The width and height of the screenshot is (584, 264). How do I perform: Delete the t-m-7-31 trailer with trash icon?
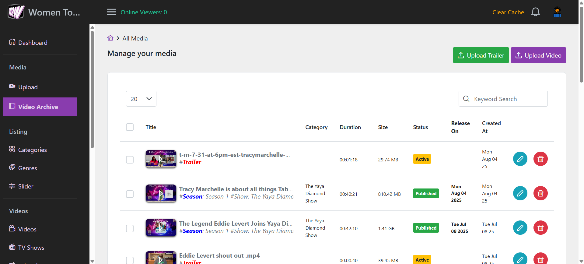540,159
